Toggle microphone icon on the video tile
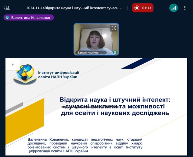The height and width of the screenshot is (157, 193). tap(115, 53)
